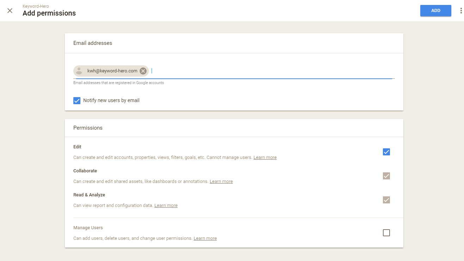Click the Collaborate permission label

pos(85,171)
